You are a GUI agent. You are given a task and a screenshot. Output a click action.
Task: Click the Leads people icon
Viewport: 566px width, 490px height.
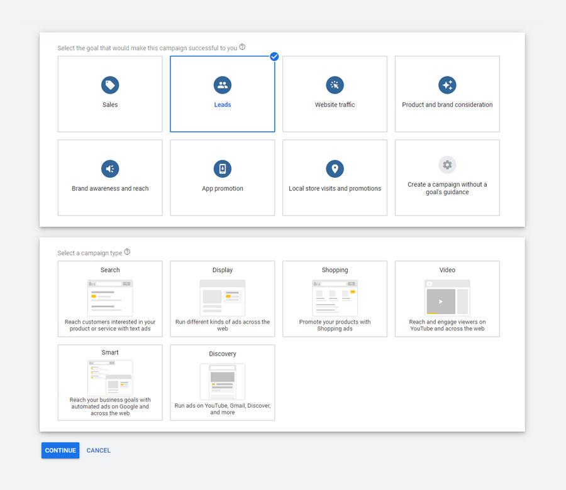[x=223, y=85]
